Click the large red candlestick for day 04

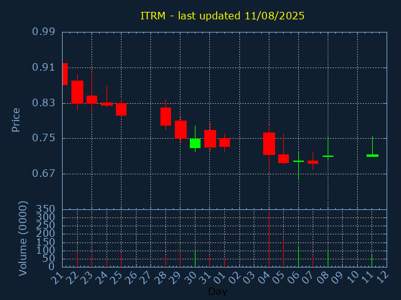click(x=269, y=144)
